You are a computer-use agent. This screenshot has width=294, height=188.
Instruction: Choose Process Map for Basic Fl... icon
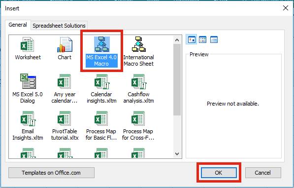coord(101,118)
